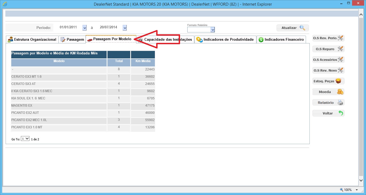This screenshot has height=195, width=366.
Task: Open the Indicadores Financeiro tab
Action: [281, 39]
